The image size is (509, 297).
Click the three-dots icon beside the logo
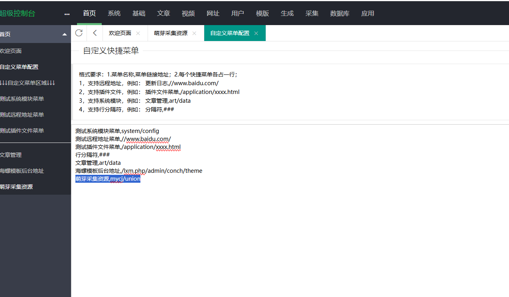[67, 14]
